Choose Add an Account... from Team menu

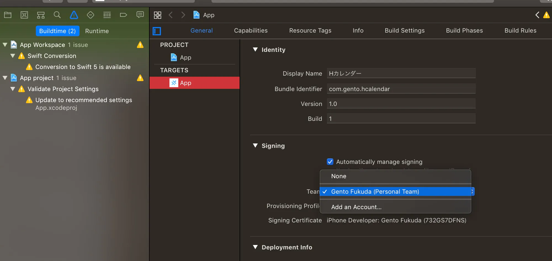pos(395,207)
